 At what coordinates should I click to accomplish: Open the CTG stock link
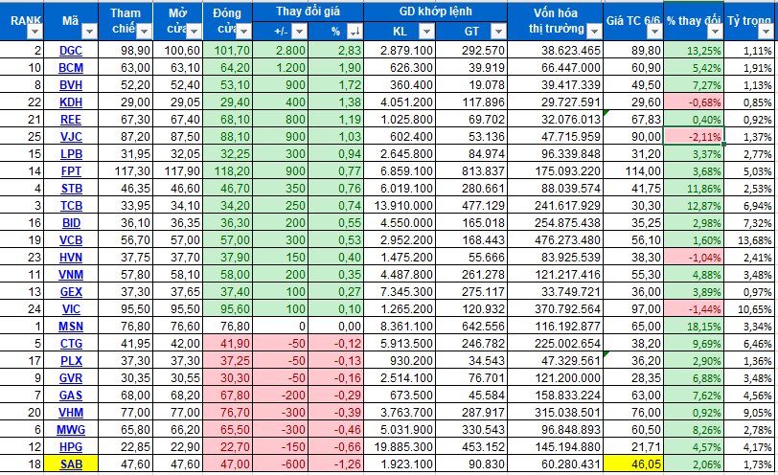pyautogui.click(x=71, y=344)
